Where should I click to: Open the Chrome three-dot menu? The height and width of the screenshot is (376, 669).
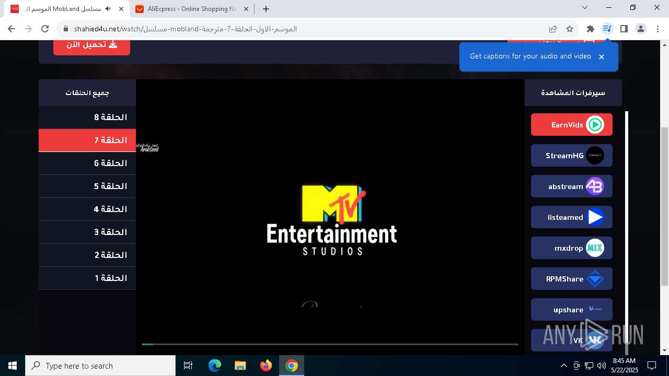(x=657, y=29)
